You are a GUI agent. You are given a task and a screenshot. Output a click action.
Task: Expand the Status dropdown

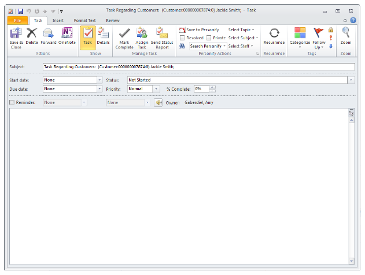352,80
